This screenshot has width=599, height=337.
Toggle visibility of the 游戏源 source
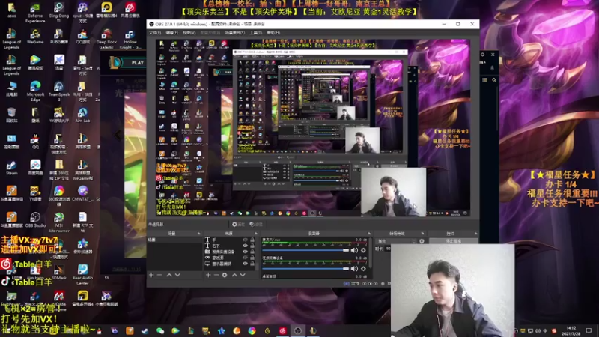tap(246, 258)
